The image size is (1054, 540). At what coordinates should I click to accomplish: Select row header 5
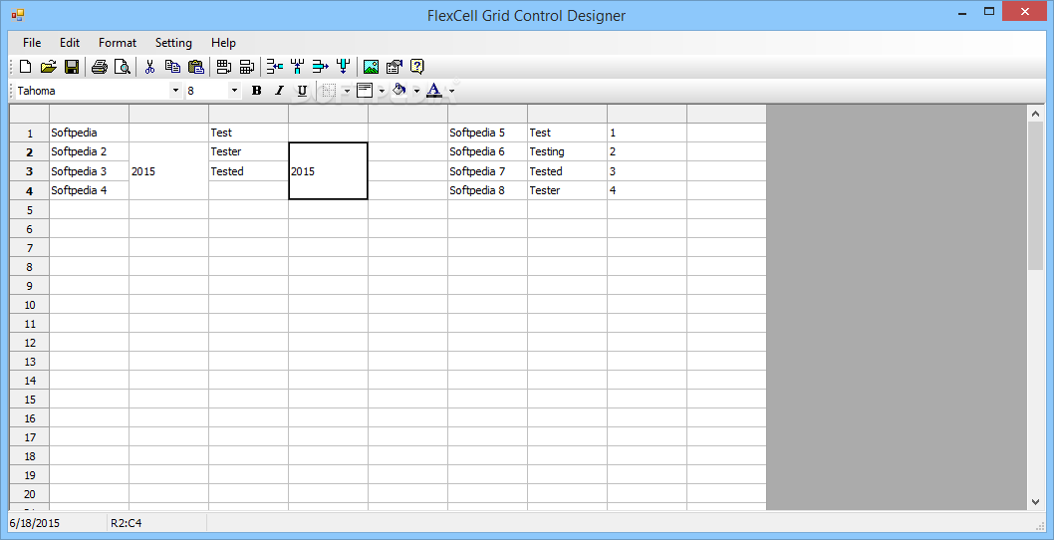pos(30,210)
